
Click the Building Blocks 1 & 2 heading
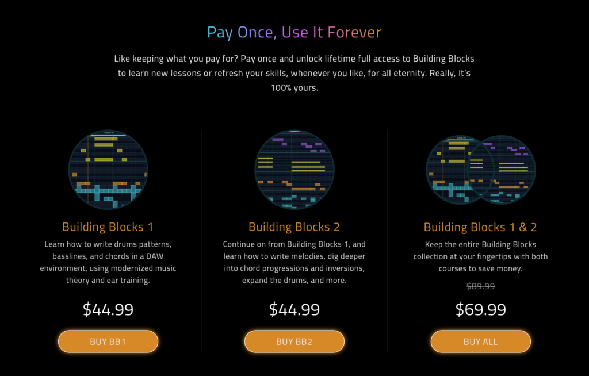pos(480,227)
